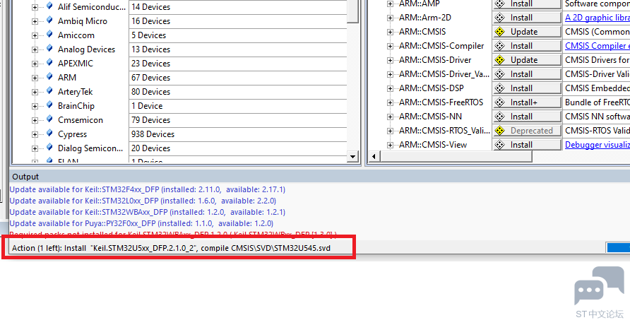
Task: Select the STM32F4xx_DFP update message
Action: [147, 189]
